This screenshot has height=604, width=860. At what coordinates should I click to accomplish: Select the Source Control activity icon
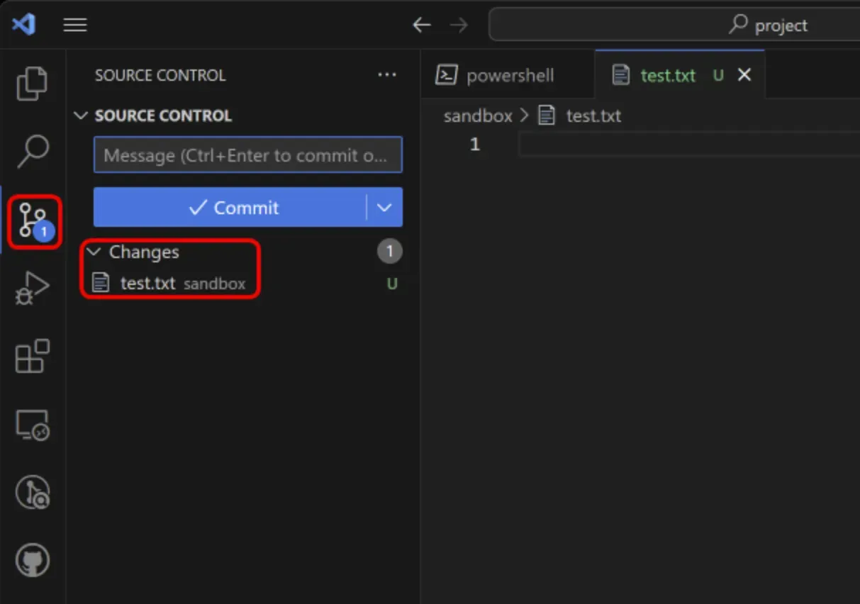click(x=33, y=221)
